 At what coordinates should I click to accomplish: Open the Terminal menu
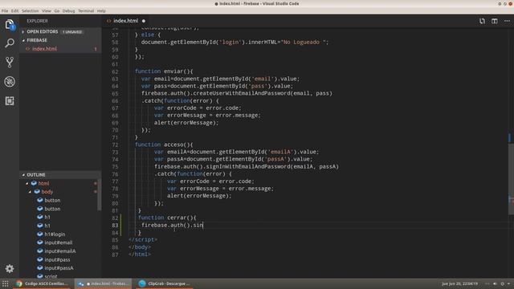(86, 10)
